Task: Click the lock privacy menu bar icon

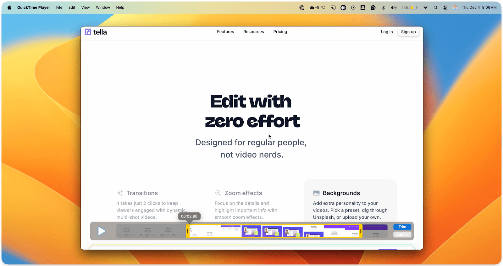Action: [x=302, y=8]
